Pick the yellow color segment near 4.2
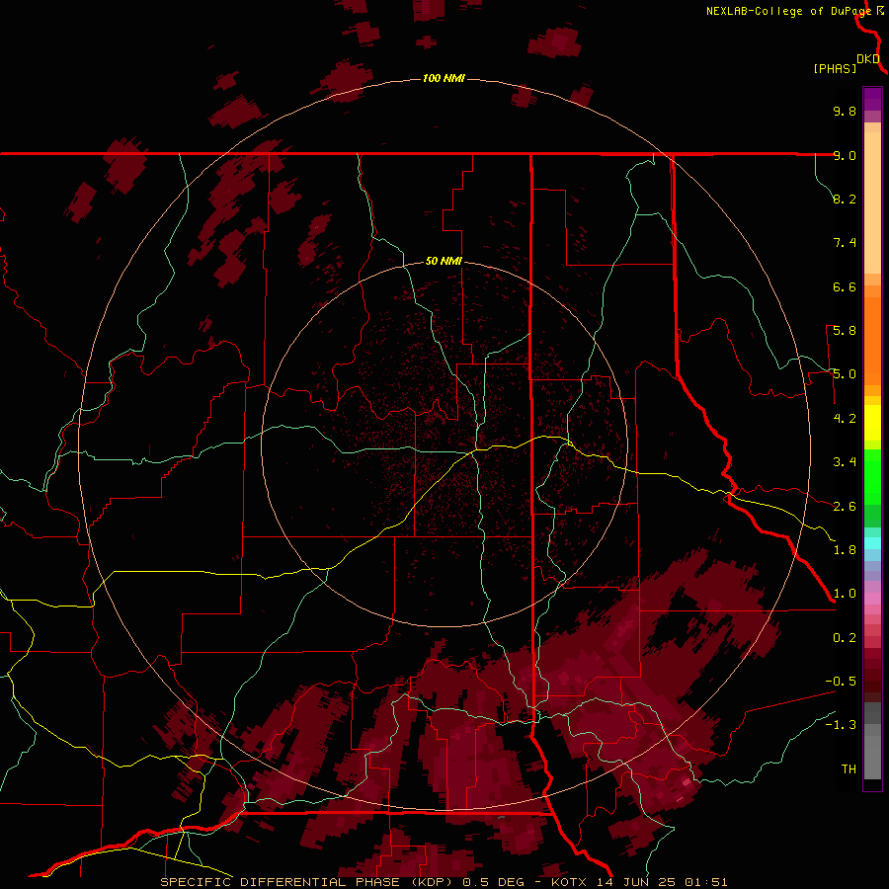889x889 pixels. 872,423
